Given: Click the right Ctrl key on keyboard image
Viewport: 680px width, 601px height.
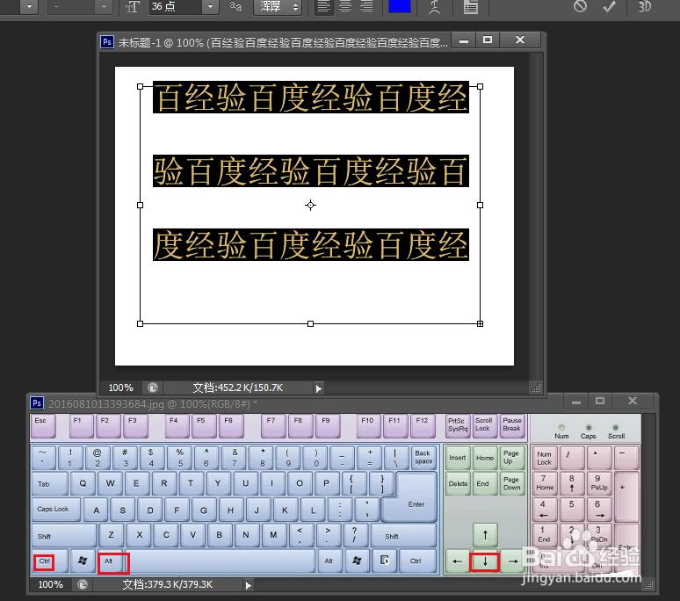Looking at the screenshot, I should tap(416, 561).
